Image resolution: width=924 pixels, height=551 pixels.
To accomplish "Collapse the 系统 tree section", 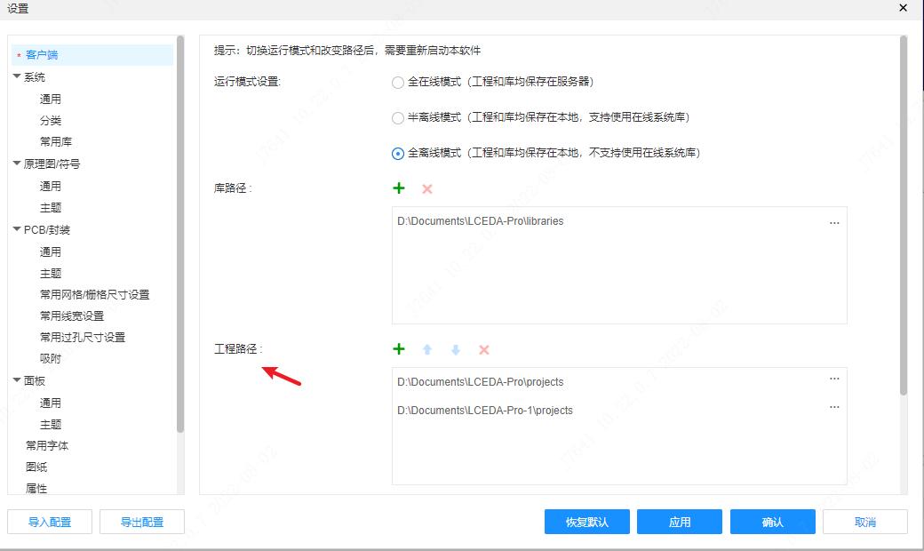I will 17,76.
